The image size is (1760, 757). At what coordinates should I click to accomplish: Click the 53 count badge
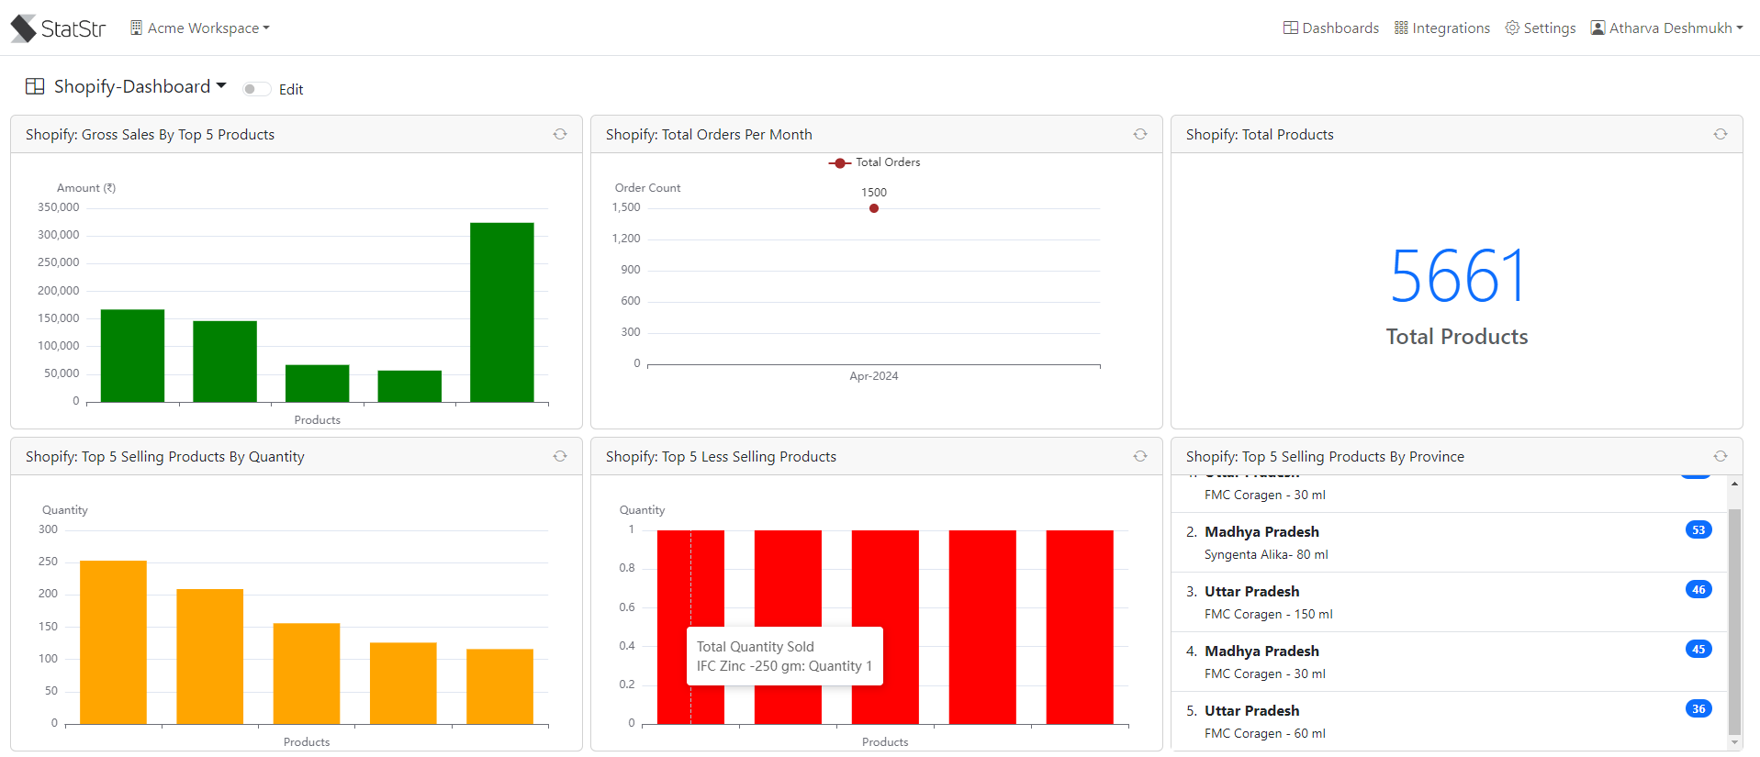[x=1698, y=530]
